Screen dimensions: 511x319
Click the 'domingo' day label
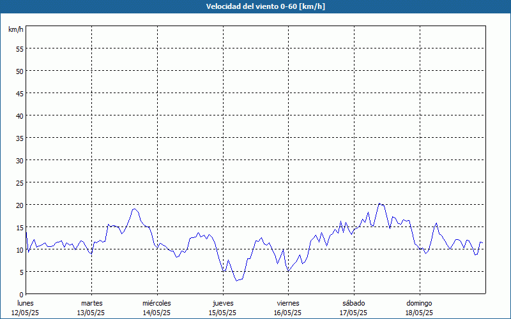click(x=419, y=303)
